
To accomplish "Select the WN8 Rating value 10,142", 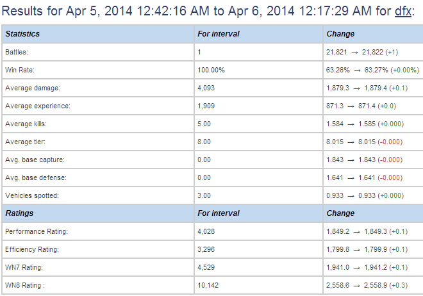I will [x=208, y=285].
